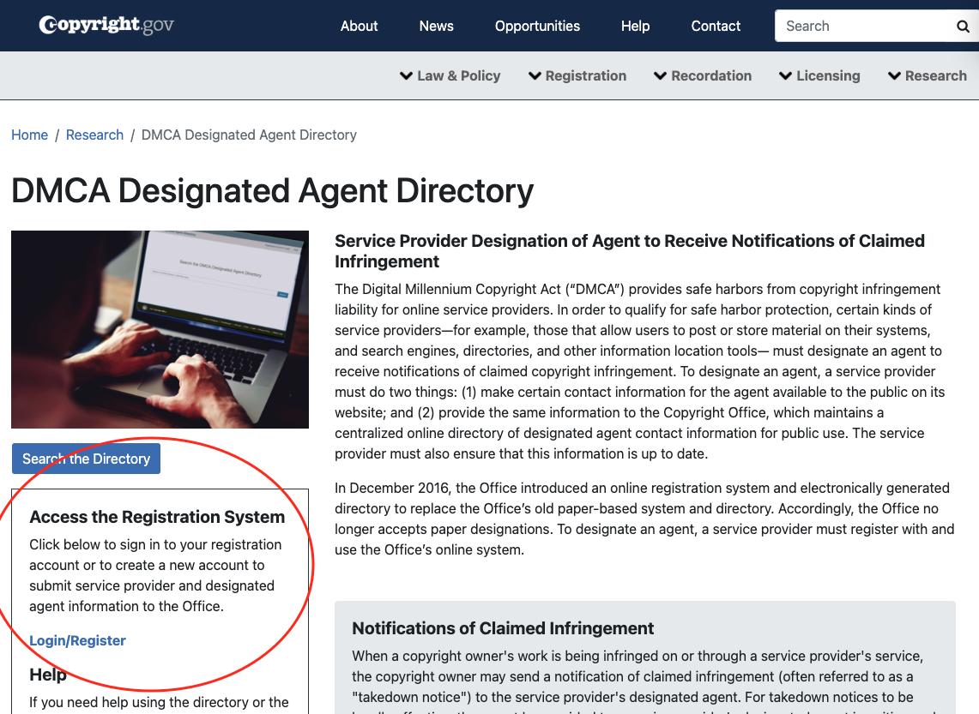Expand the Recordation dropdown menu

[x=703, y=75]
